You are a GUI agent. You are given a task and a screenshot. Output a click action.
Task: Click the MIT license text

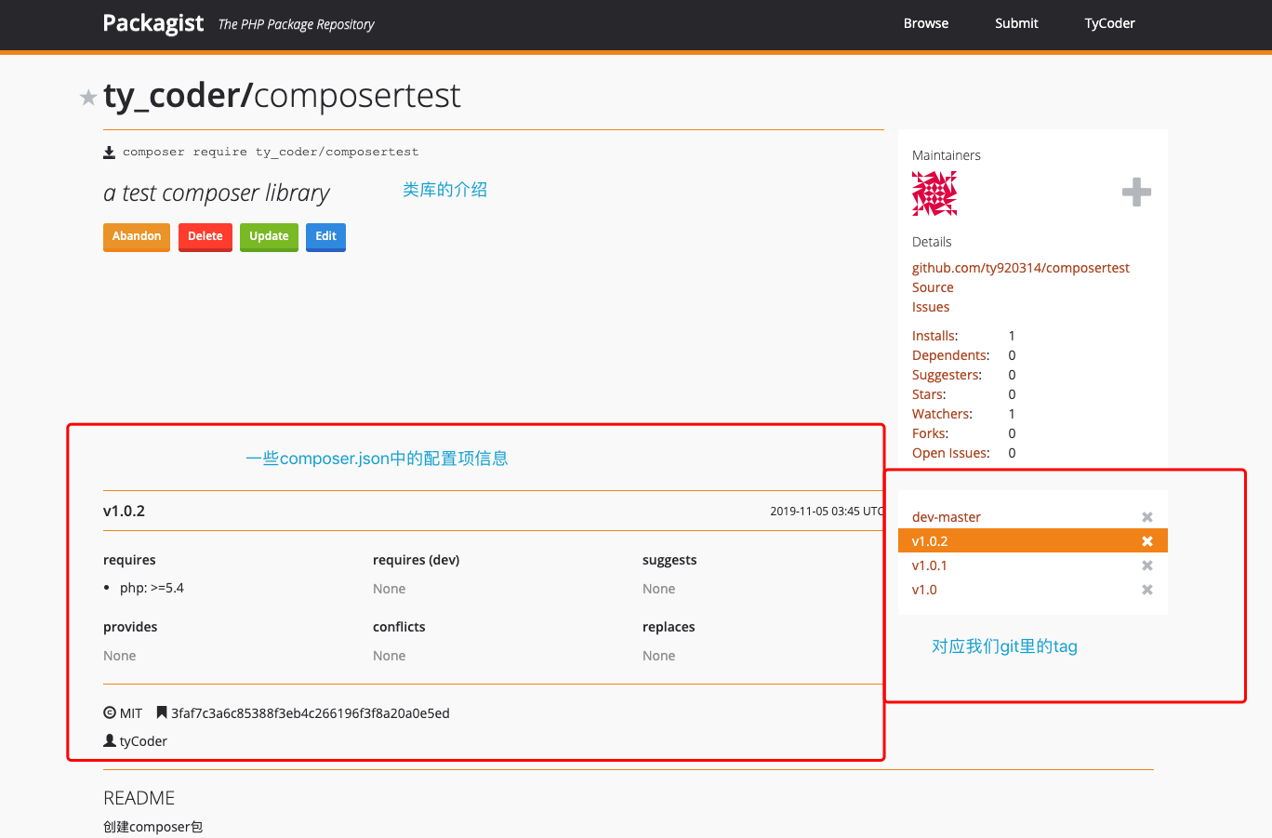(x=131, y=713)
